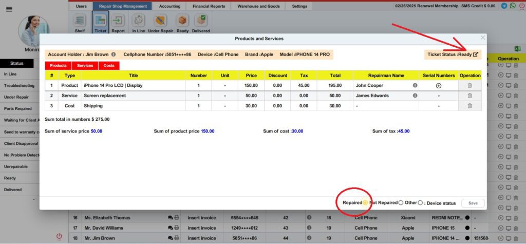Click black color dot in Mr. Jim Brown row

pyautogui.click(x=467, y=238)
